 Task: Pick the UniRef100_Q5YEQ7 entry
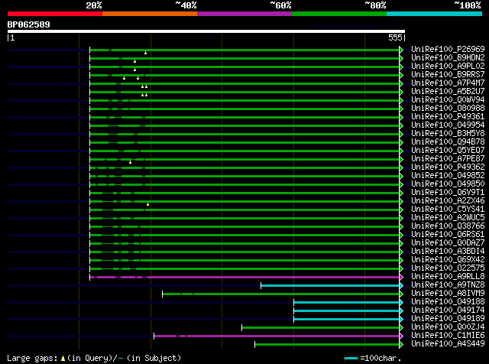(448, 151)
